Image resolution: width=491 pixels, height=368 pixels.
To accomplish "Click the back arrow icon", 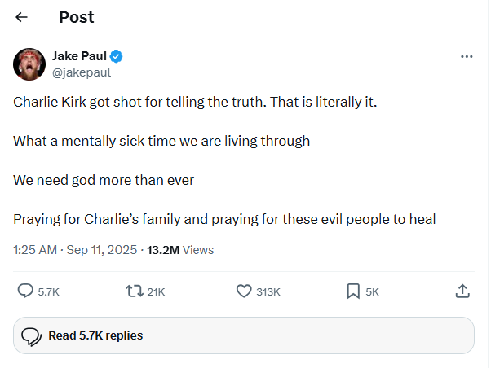I will click(21, 17).
